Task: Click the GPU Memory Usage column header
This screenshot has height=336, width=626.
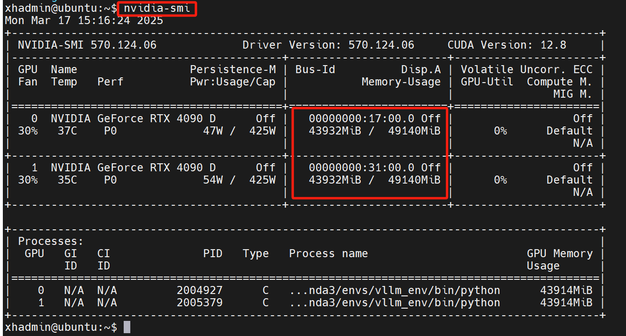Action: click(559, 253)
